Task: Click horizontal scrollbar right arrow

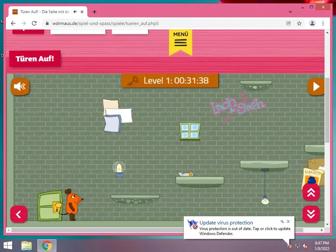Action: [322, 230]
